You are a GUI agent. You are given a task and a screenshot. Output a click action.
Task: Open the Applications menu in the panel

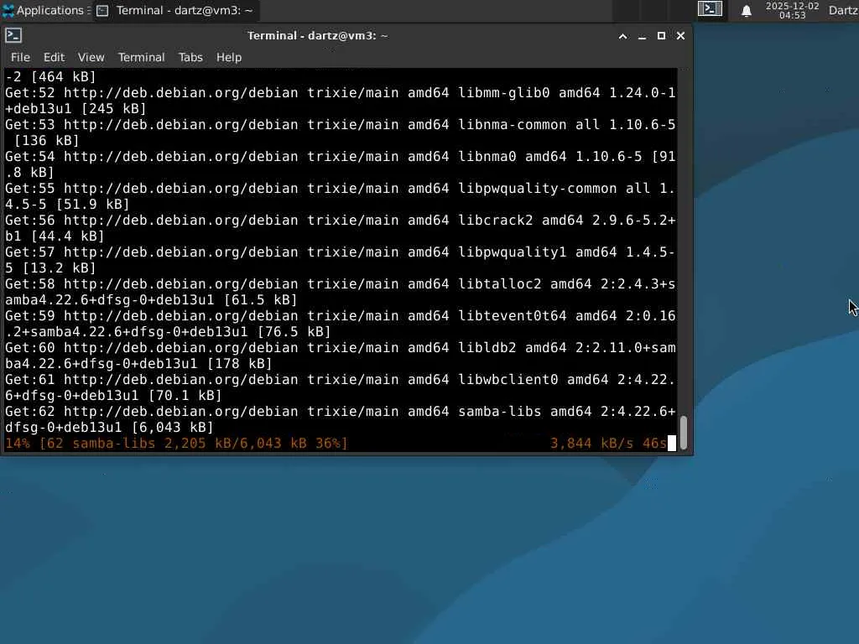tap(45, 10)
